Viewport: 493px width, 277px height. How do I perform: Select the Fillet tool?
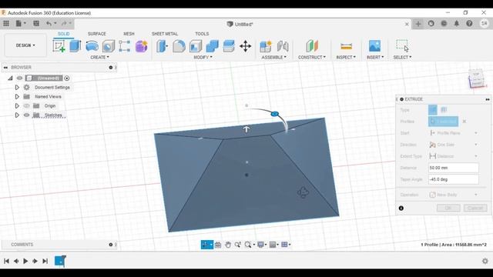coord(179,46)
